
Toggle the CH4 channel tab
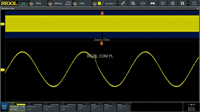63,104
